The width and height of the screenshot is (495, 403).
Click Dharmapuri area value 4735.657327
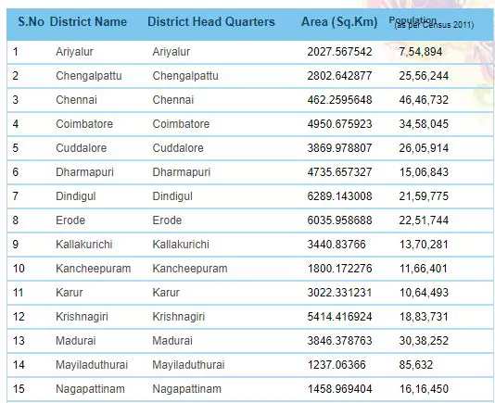click(x=339, y=172)
